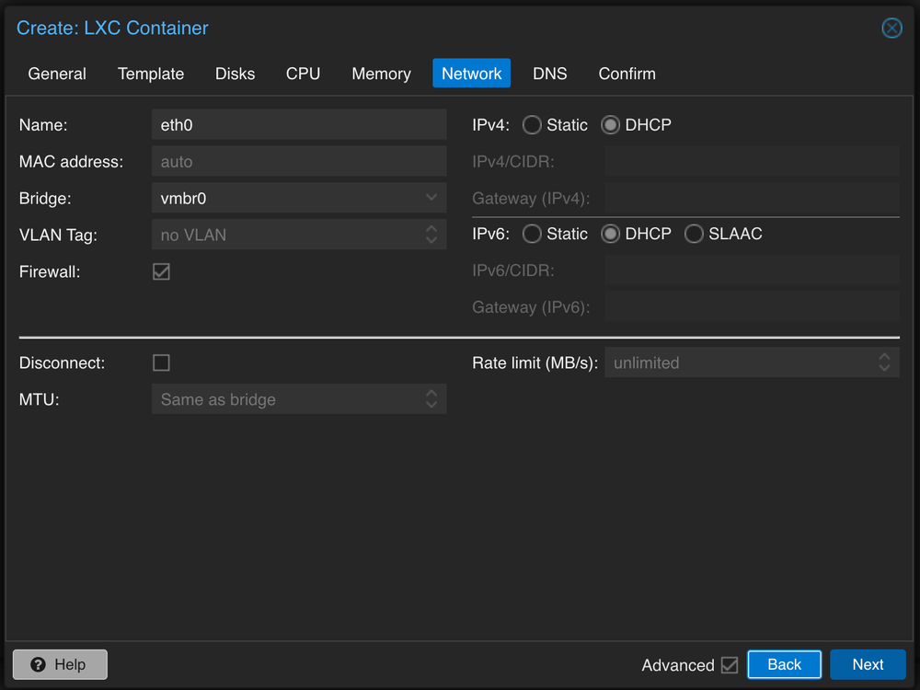
Task: Click the Help question mark icon
Action: [x=38, y=664]
